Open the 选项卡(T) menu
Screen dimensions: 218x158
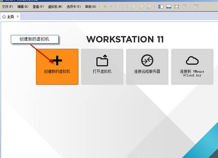click(x=74, y=7)
